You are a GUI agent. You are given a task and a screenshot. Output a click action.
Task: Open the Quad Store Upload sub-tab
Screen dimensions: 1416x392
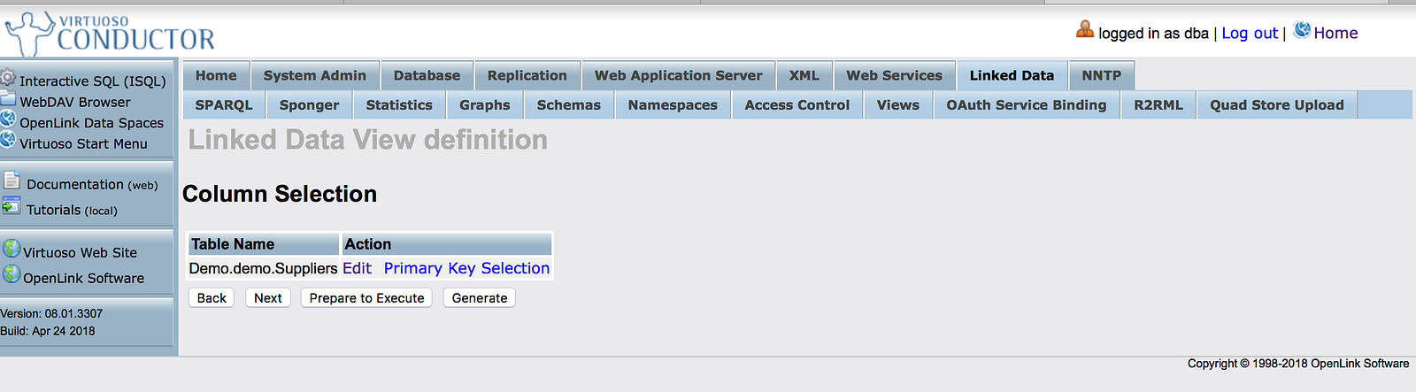[x=1277, y=105]
